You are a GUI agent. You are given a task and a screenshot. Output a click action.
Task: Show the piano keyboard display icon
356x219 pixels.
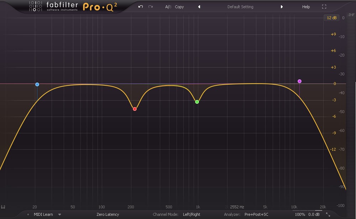click(3, 207)
